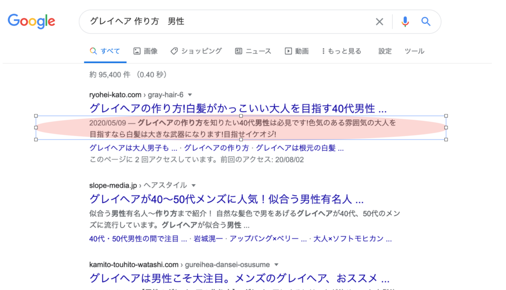Expand the arrow next to slope-media.jp ヘアスタイル
This screenshot has width=506, height=290.
click(x=194, y=186)
